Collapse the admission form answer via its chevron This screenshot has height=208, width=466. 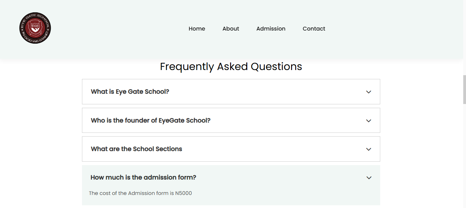369,178
